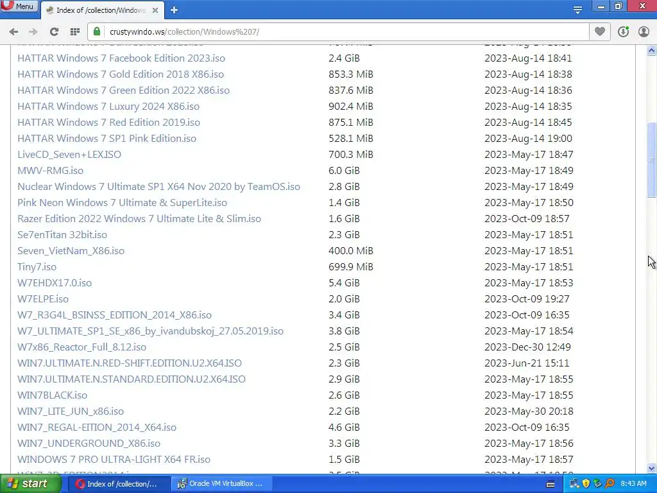The width and height of the screenshot is (657, 493).
Task: Click the security shield tray icon
Action: click(586, 484)
